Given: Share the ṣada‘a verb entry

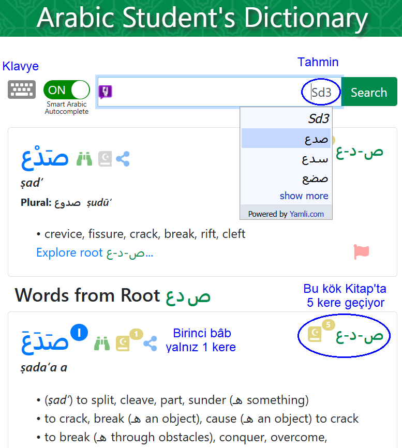Looking at the screenshot, I should tap(150, 344).
